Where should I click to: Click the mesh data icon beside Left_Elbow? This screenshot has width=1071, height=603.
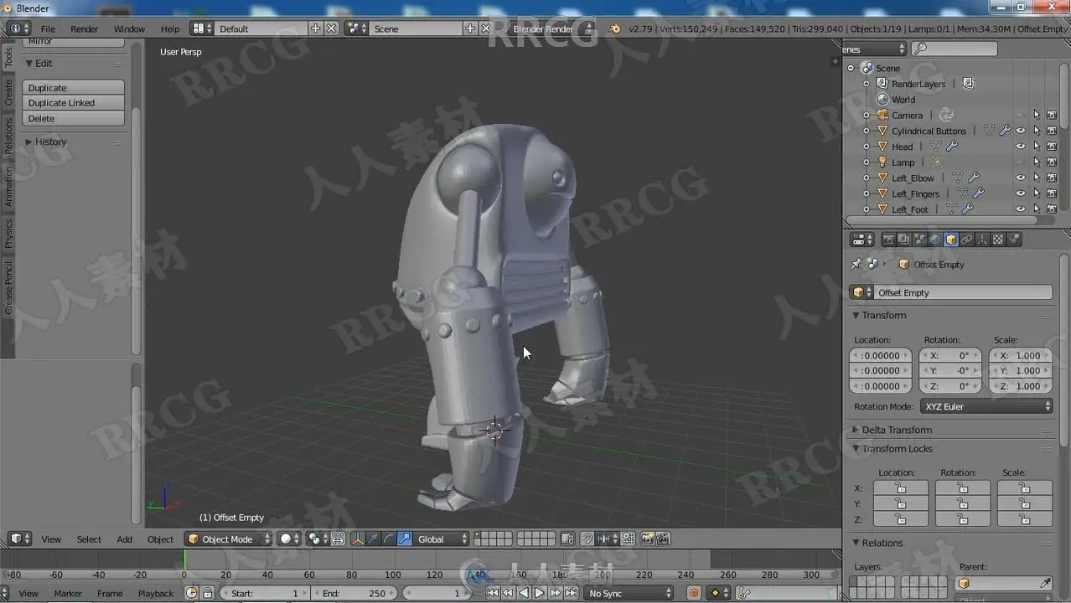point(958,178)
